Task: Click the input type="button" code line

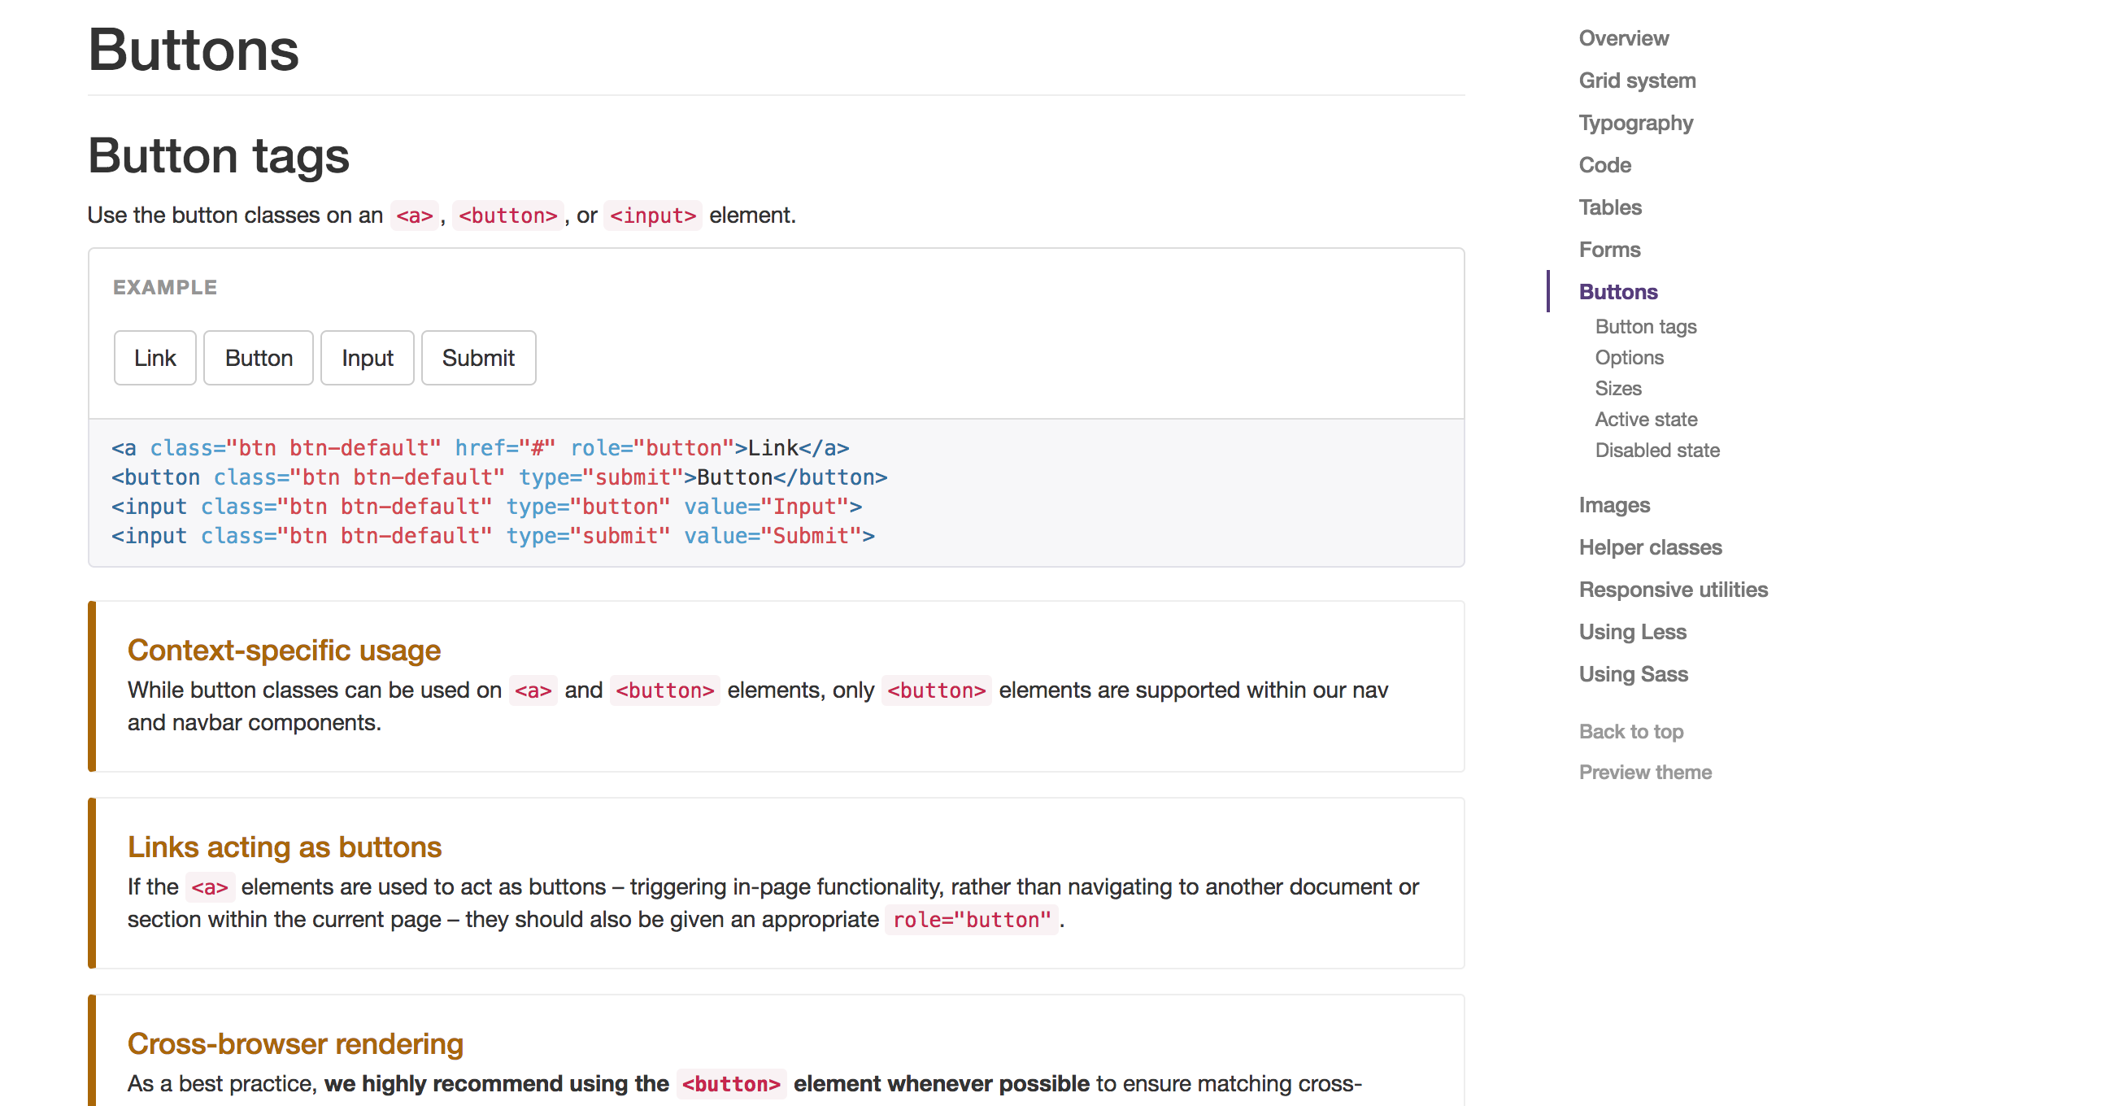Action: [x=487, y=507]
